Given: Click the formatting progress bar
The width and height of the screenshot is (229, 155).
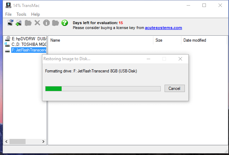Looking at the screenshot, I should [x=103, y=89].
